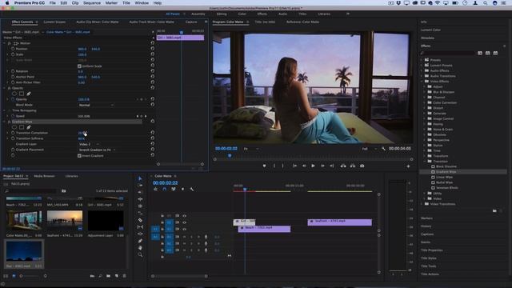Select the Seafront clip in timeline
The width and height of the screenshot is (512, 288).
click(x=339, y=222)
